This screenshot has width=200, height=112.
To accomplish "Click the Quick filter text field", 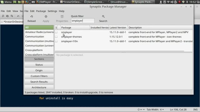I will [82, 21].
